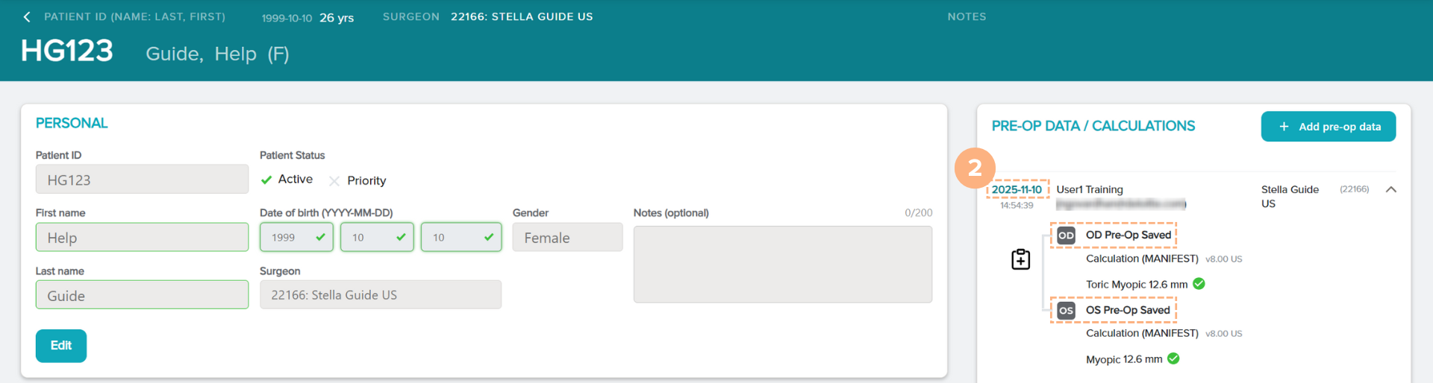
Task: Toggle the Priority patient status
Action: coord(357,181)
